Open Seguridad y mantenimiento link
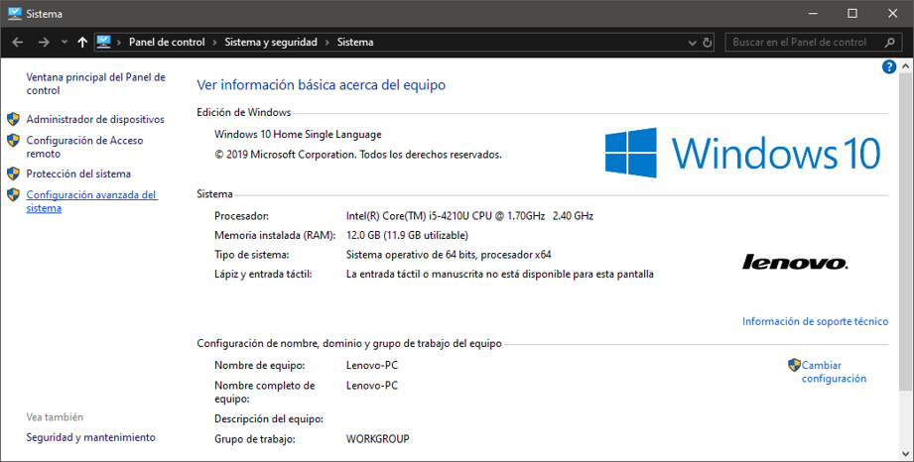This screenshot has height=462, width=914. click(x=91, y=437)
